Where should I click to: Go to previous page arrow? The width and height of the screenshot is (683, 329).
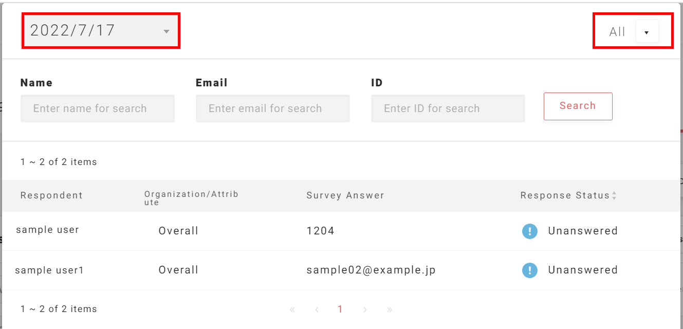pos(317,309)
